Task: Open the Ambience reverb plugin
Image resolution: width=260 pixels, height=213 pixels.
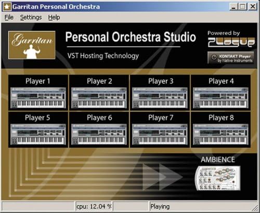Action: coord(218,178)
